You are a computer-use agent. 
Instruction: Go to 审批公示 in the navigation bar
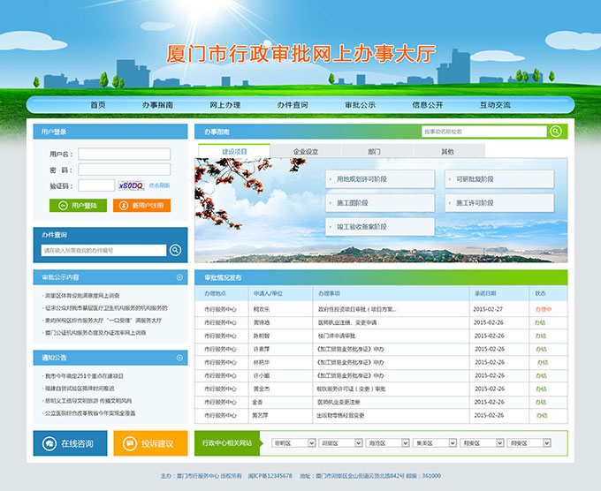click(x=360, y=105)
